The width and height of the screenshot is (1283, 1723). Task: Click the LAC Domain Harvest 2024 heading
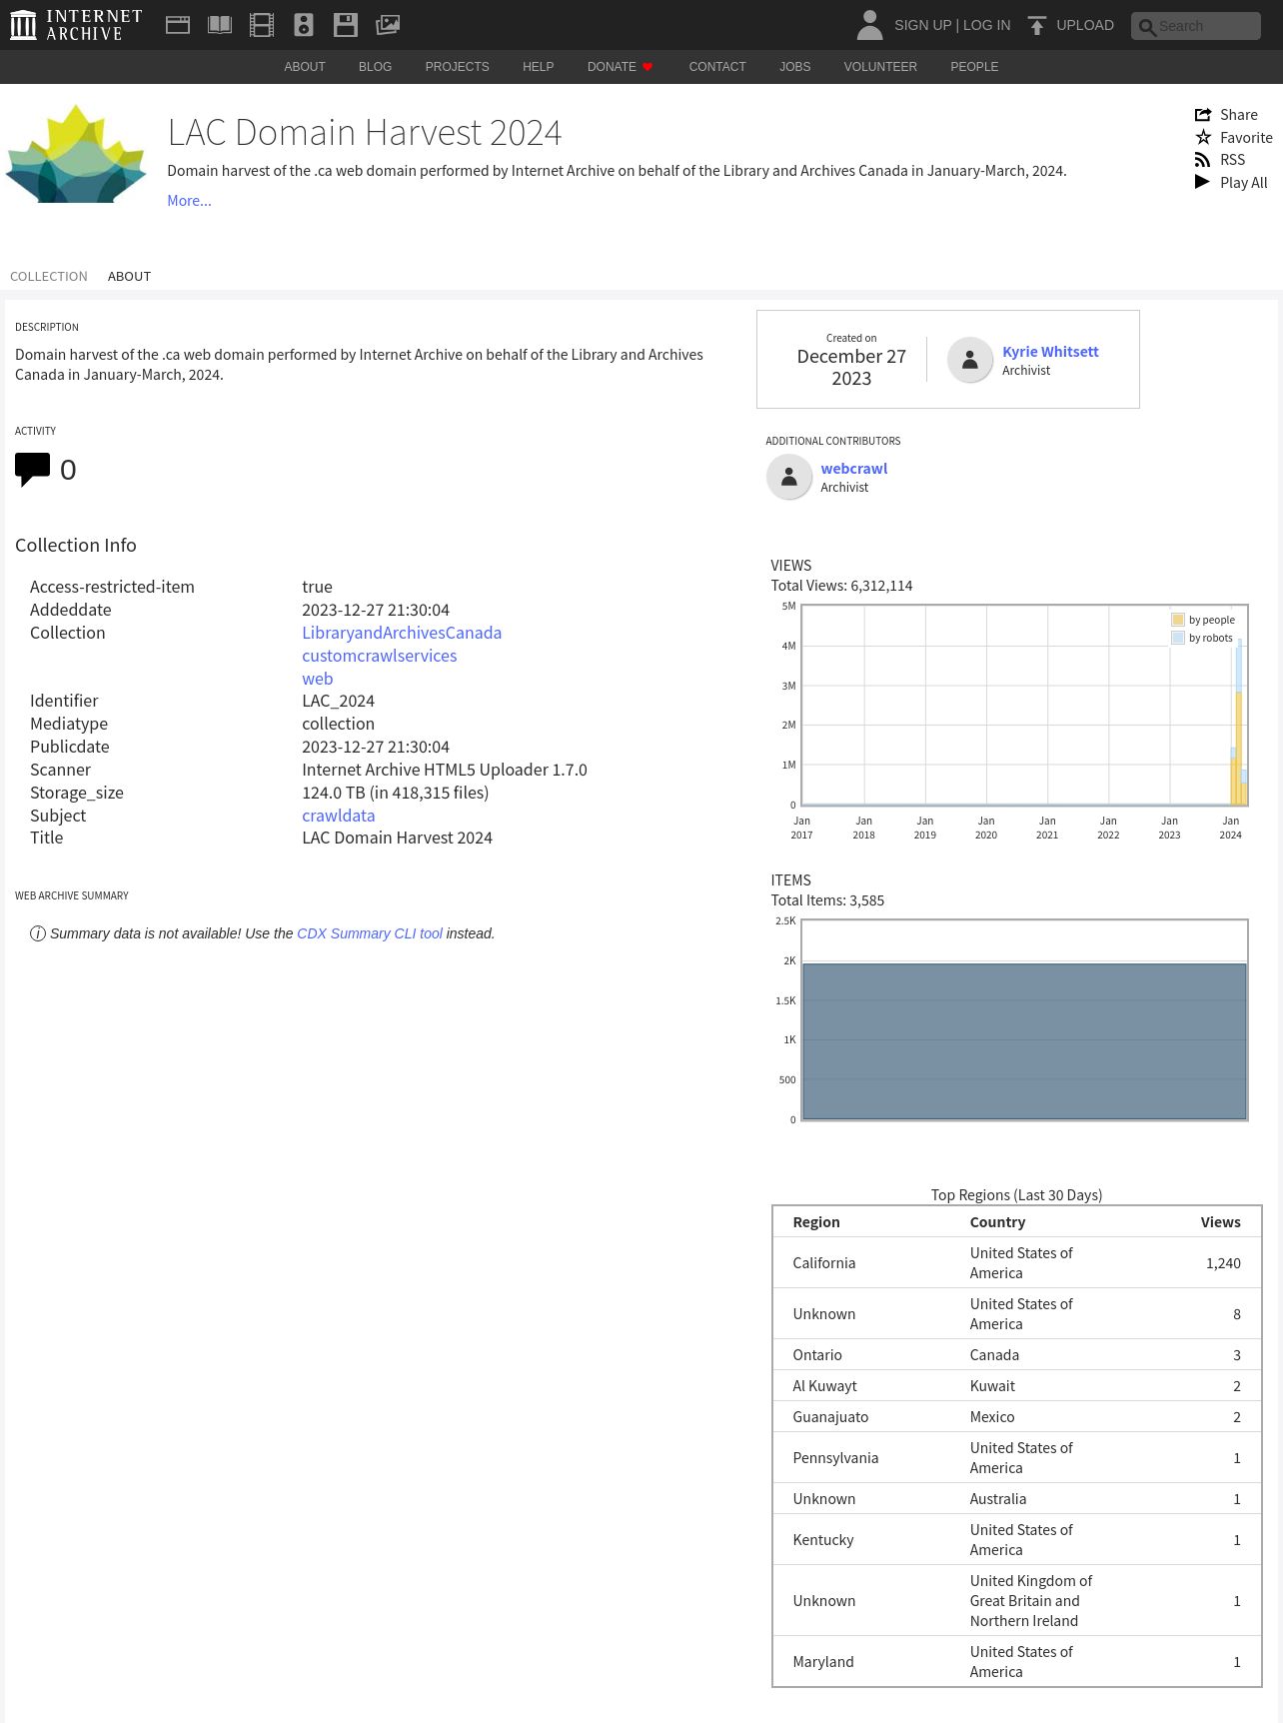[x=365, y=133]
